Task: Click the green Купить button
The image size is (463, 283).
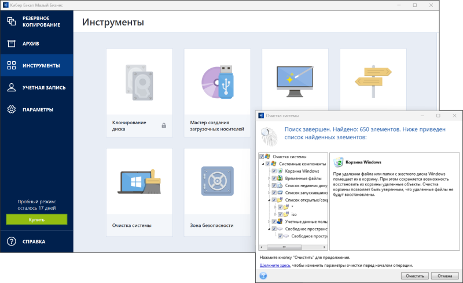Action: 36,219
